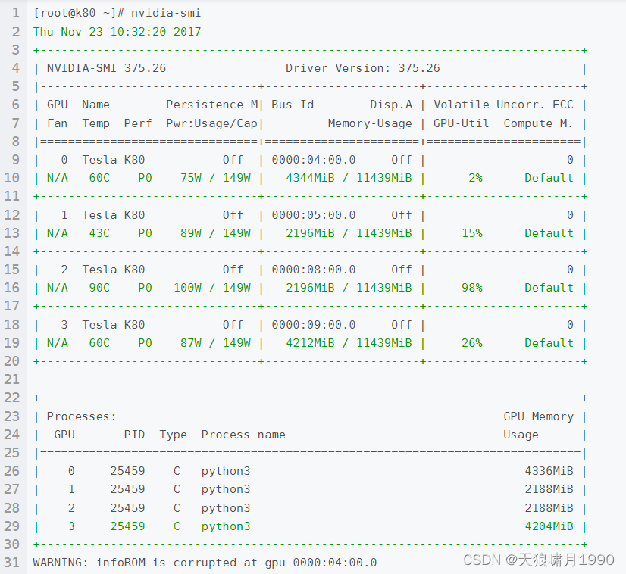Click the 'Compute M.' header text

pos(538,123)
